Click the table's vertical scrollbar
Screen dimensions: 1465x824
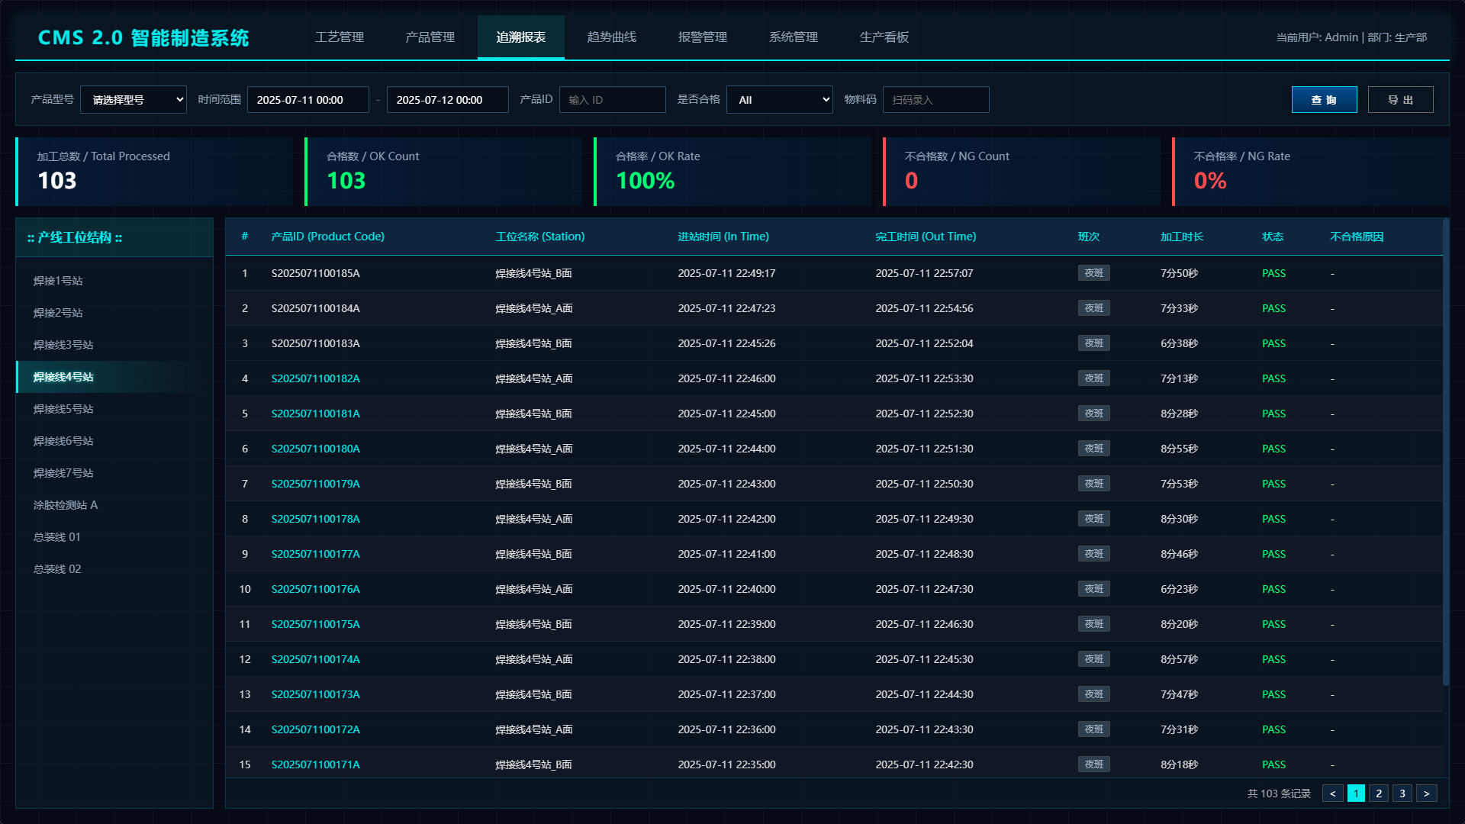(1445, 450)
